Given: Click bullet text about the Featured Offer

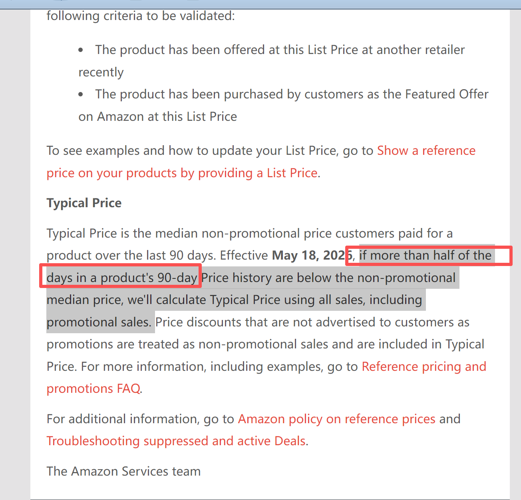Looking at the screenshot, I should tap(292, 94).
